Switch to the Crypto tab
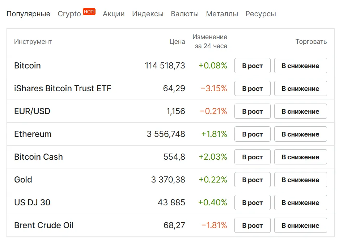Image resolution: width=339 pixels, height=243 pixels. (x=69, y=14)
